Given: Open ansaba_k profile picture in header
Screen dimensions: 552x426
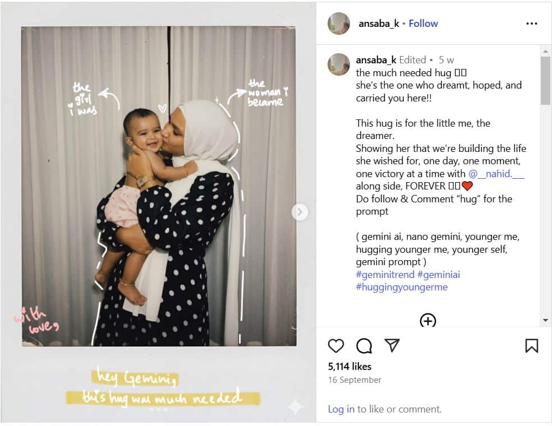Looking at the screenshot, I should point(339,24).
